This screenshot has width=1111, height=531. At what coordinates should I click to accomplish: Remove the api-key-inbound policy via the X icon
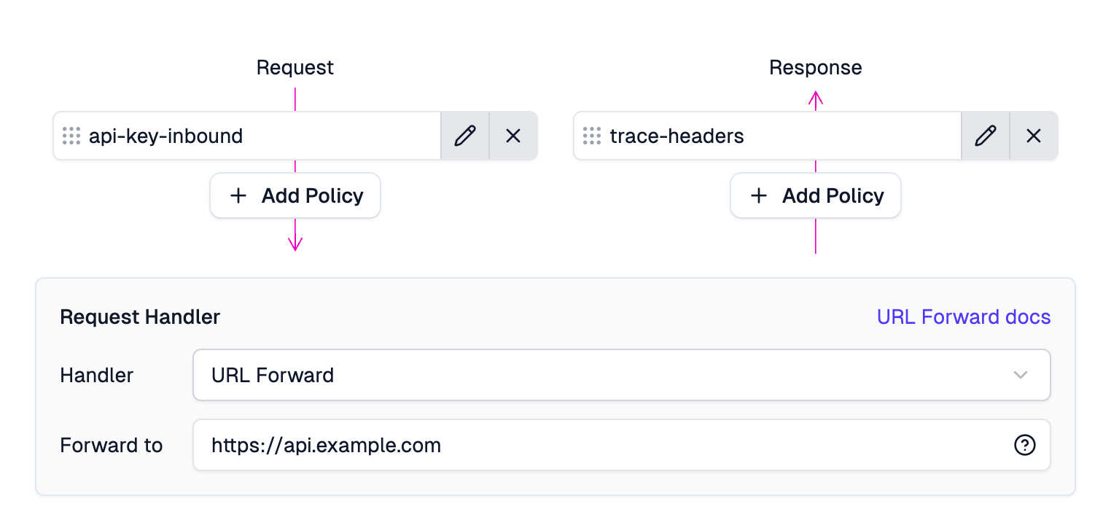coord(513,136)
